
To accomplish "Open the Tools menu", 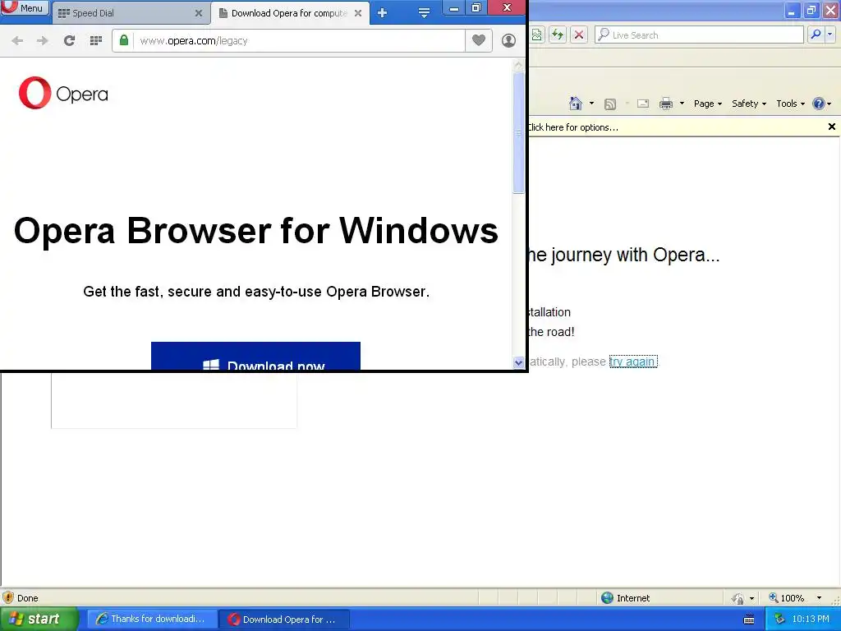I will pyautogui.click(x=791, y=104).
